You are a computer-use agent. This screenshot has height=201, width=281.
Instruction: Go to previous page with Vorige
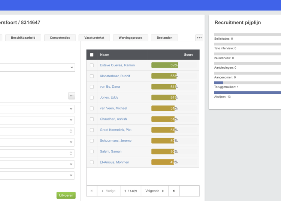click(108, 191)
